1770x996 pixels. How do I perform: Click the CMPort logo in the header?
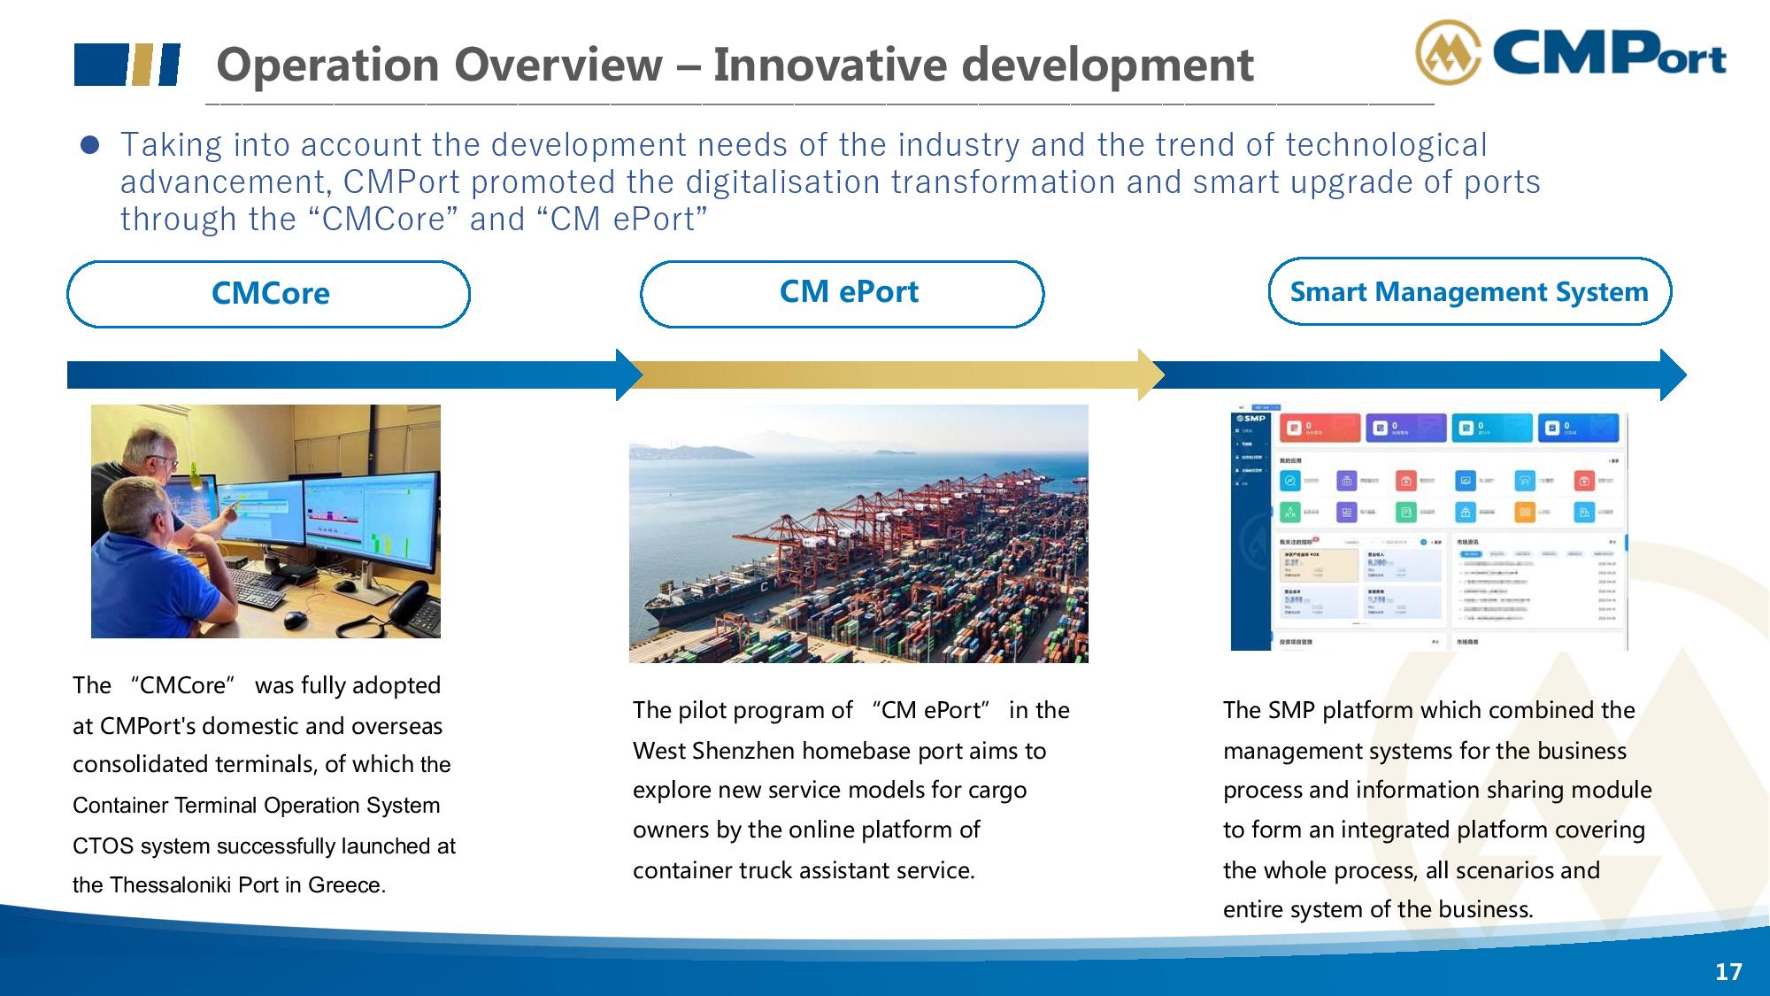pos(1571,51)
